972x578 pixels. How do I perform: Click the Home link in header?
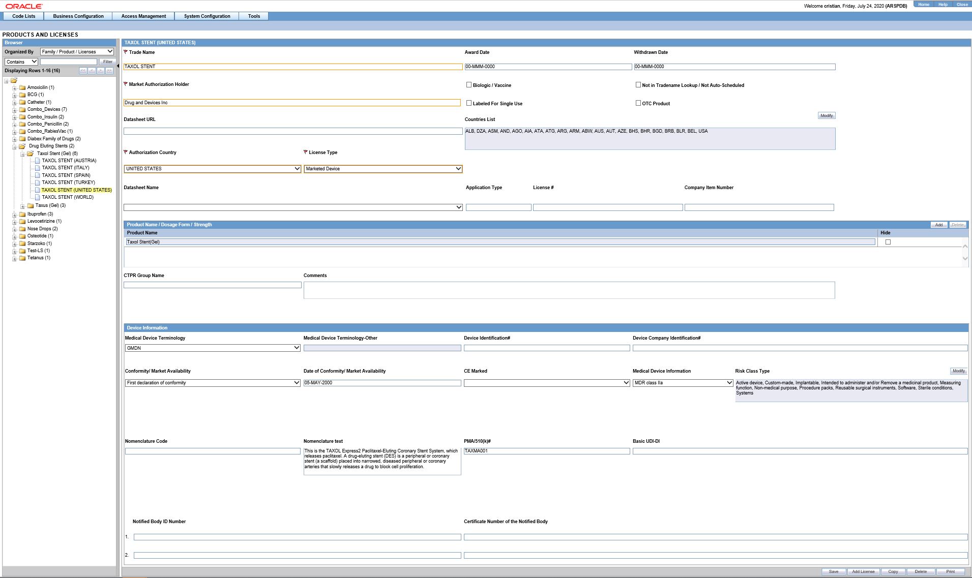click(924, 5)
